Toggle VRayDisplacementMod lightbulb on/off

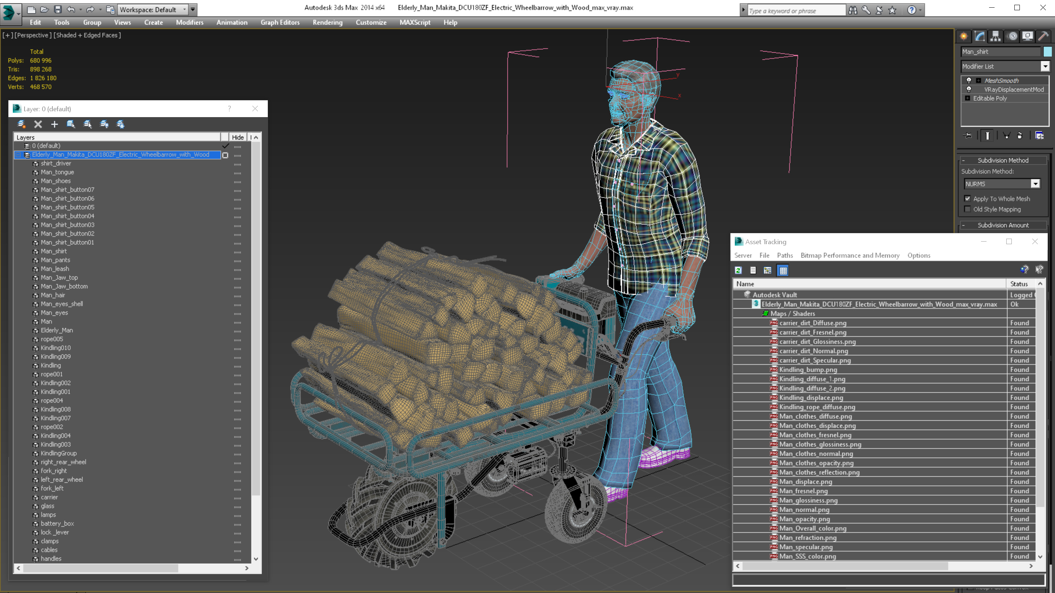point(969,89)
